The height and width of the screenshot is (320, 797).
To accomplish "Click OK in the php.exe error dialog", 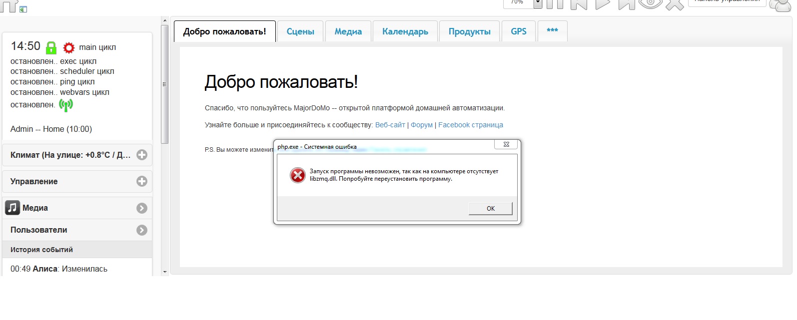I will [x=491, y=209].
